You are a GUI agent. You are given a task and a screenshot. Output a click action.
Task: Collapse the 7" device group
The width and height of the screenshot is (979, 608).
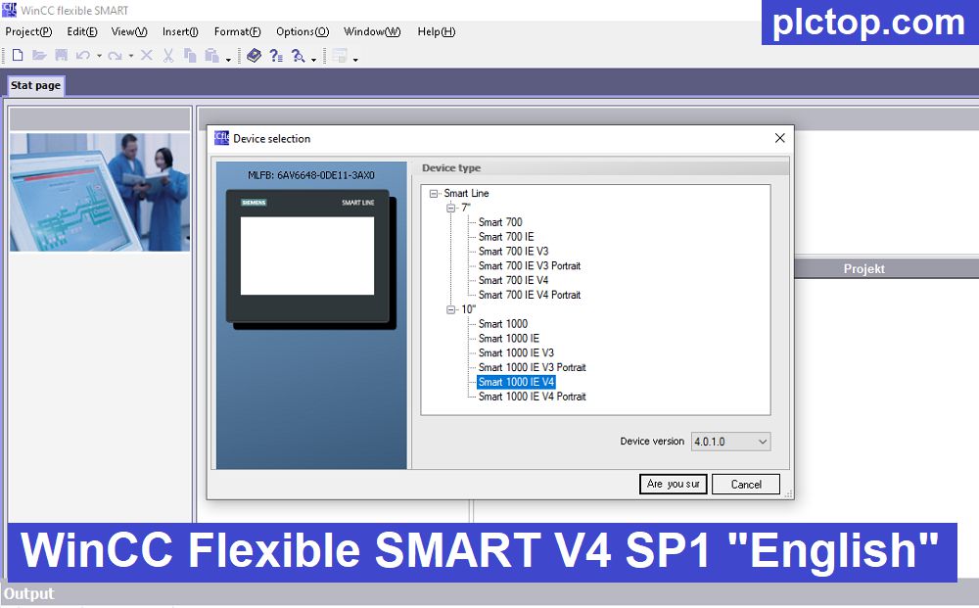(450, 208)
